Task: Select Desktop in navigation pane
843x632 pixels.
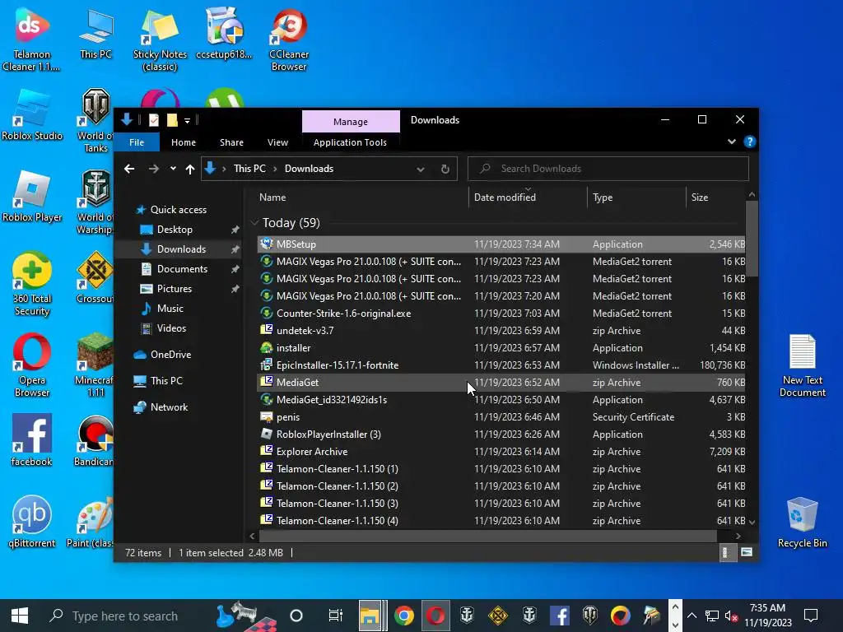Action: (175, 230)
